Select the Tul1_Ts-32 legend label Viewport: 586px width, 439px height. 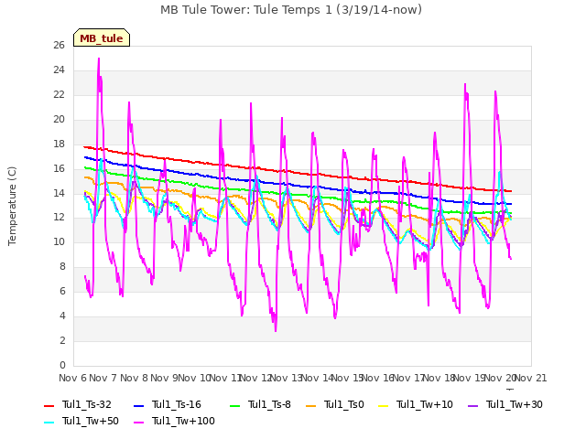pyautogui.click(x=87, y=404)
